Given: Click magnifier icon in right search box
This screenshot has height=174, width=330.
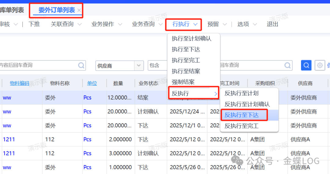Looking at the screenshot, I should coord(288,65).
